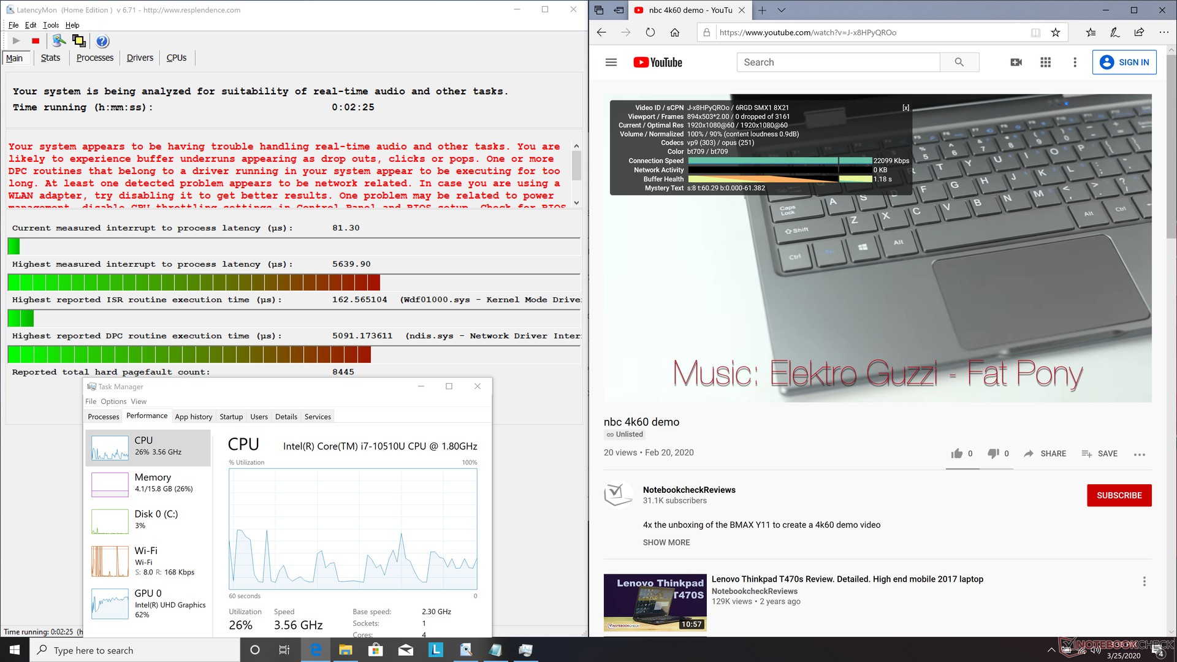The height and width of the screenshot is (662, 1177).
Task: Open Task Manager App history tab
Action: pos(193,417)
